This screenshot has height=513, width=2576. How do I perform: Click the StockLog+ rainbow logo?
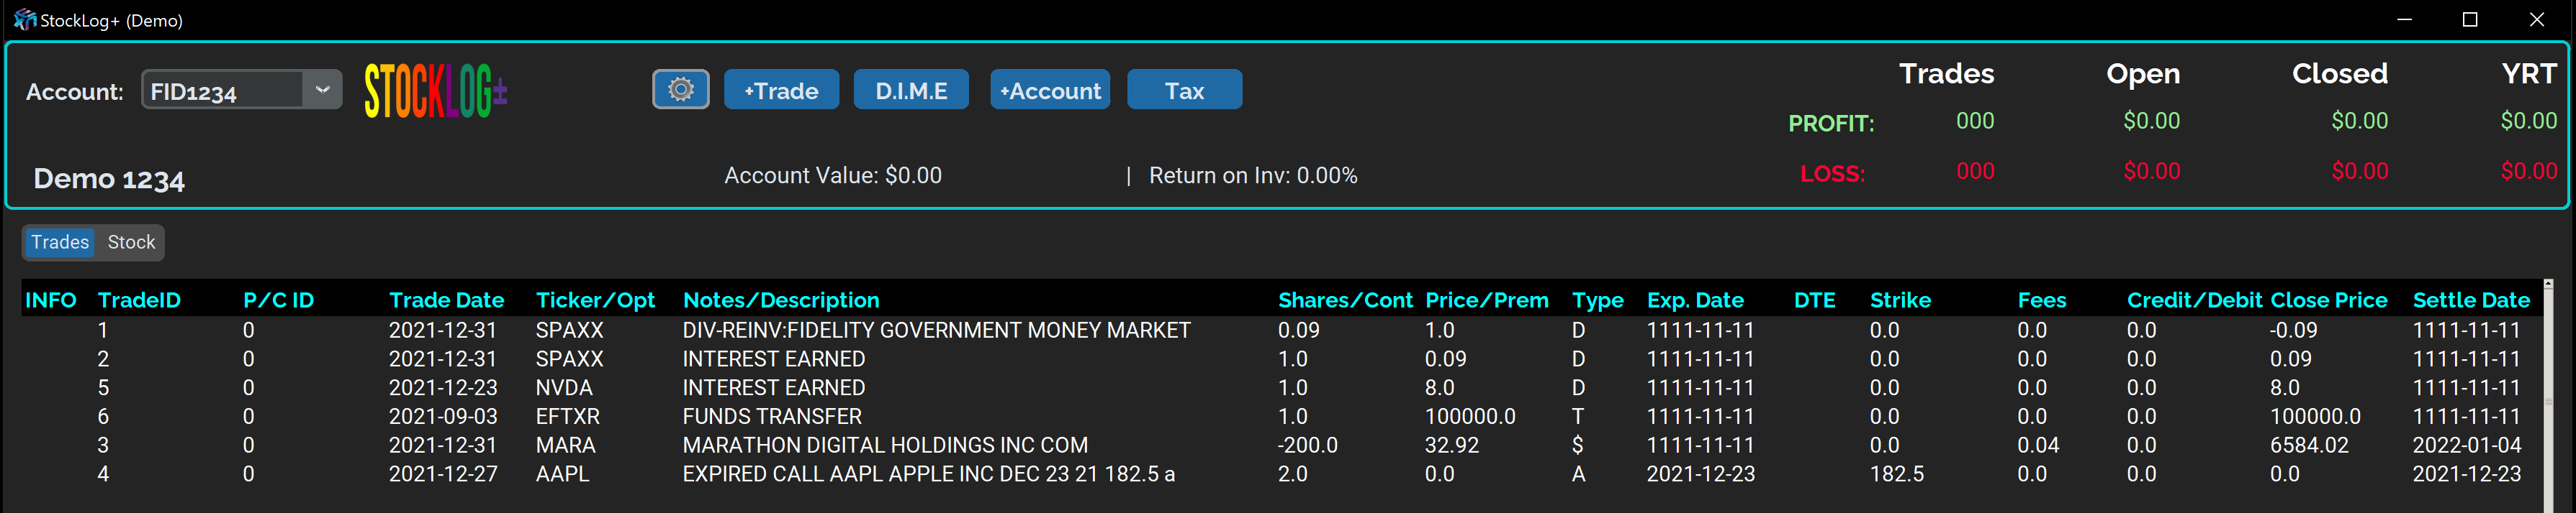(x=436, y=91)
